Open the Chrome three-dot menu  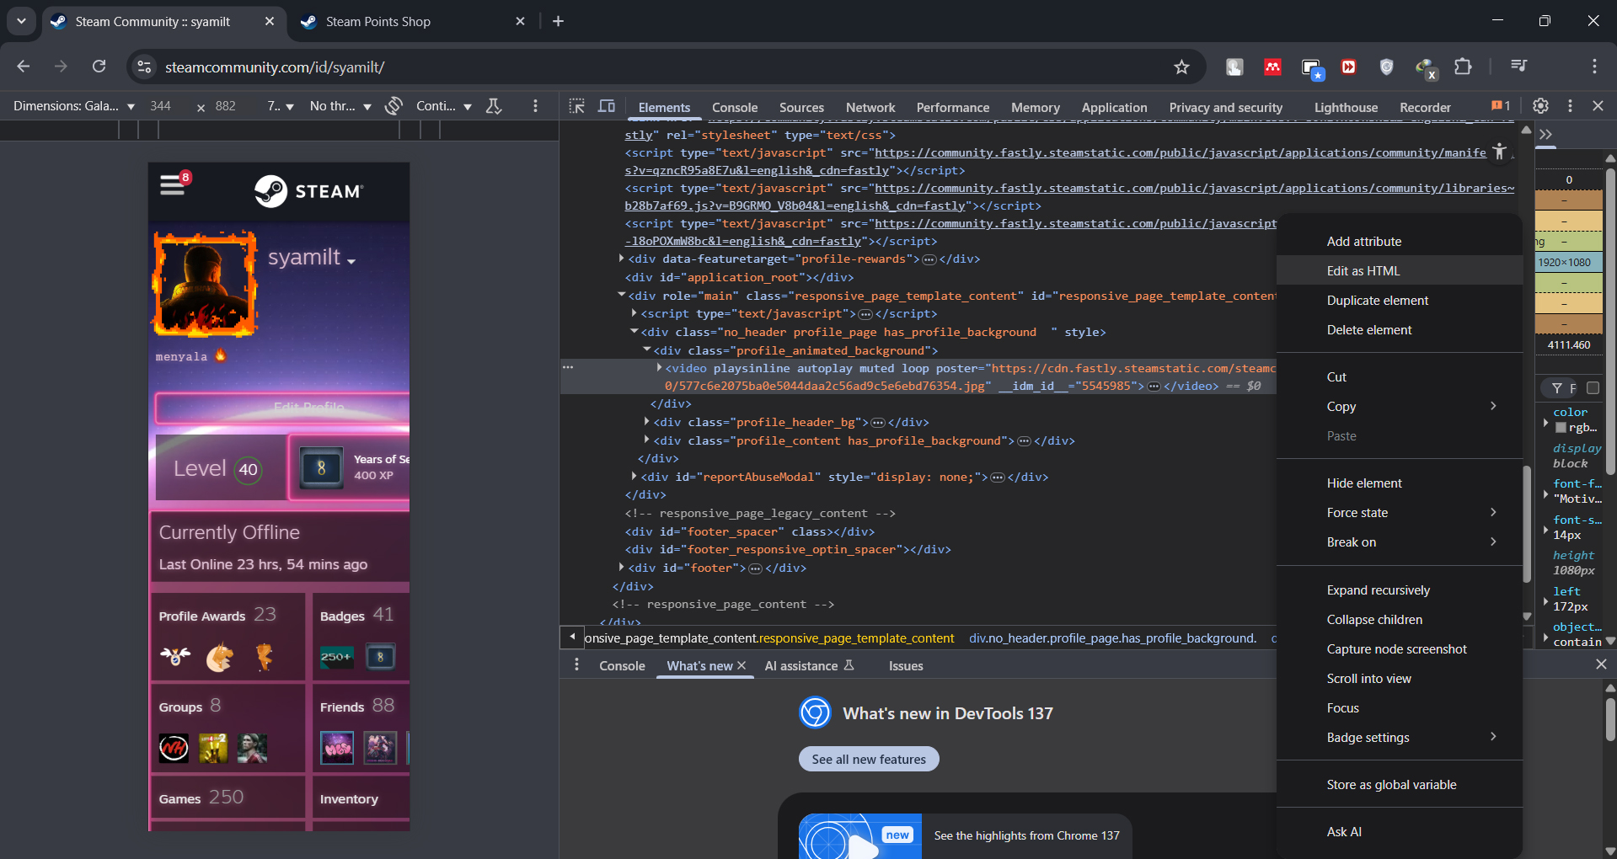tap(1594, 67)
